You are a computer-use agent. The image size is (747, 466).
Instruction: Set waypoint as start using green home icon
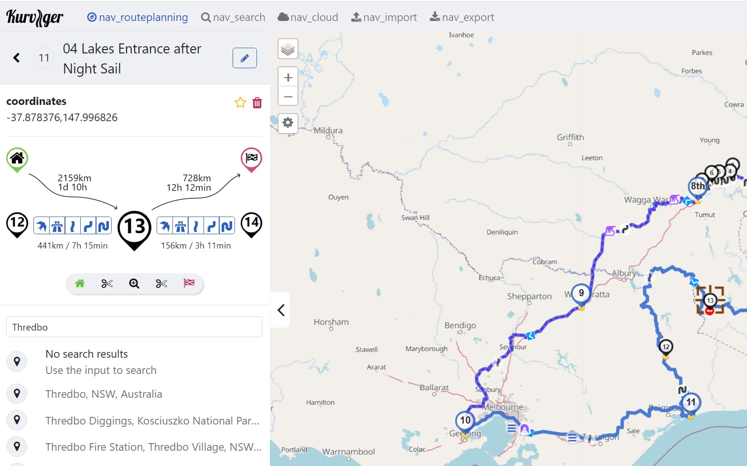pos(80,284)
